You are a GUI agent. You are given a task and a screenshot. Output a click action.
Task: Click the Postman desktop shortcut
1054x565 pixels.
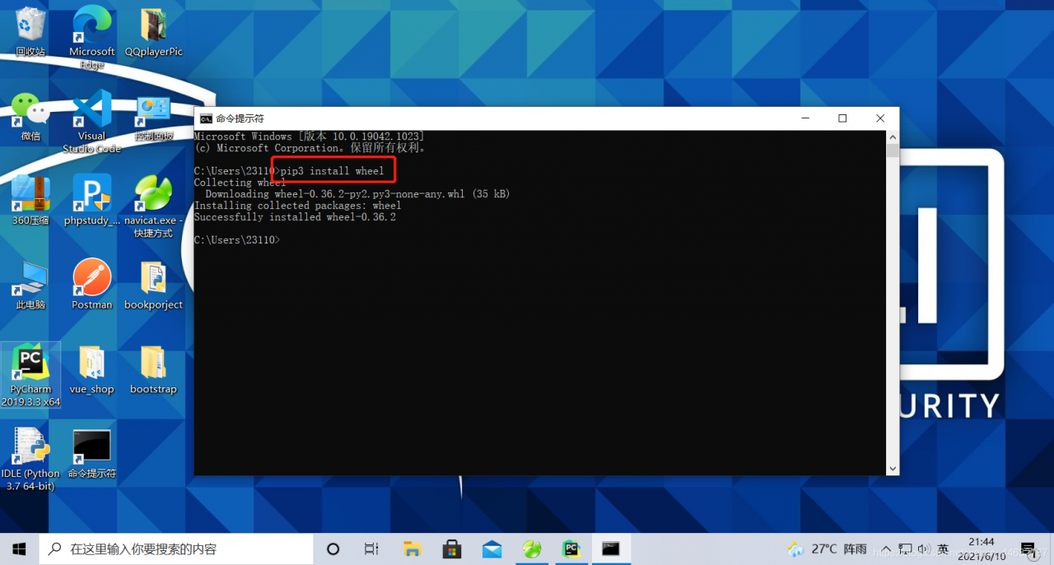click(92, 285)
